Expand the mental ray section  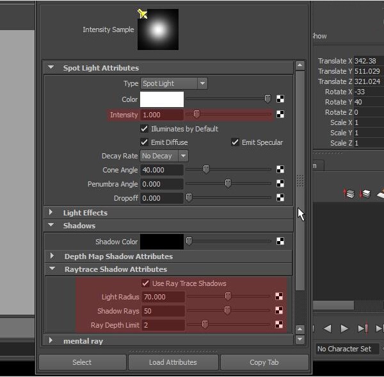coord(51,340)
